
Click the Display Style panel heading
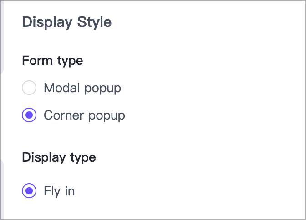point(66,22)
